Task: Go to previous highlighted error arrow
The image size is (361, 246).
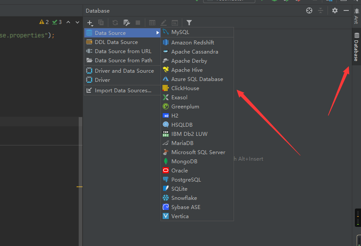Action: coord(68,22)
